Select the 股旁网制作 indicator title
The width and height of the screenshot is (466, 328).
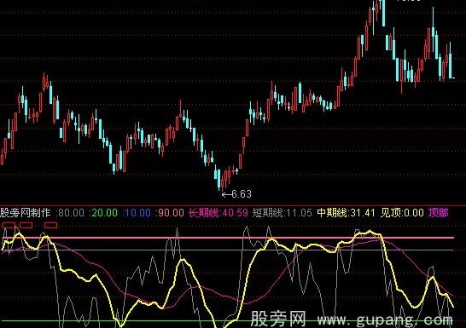point(26,213)
